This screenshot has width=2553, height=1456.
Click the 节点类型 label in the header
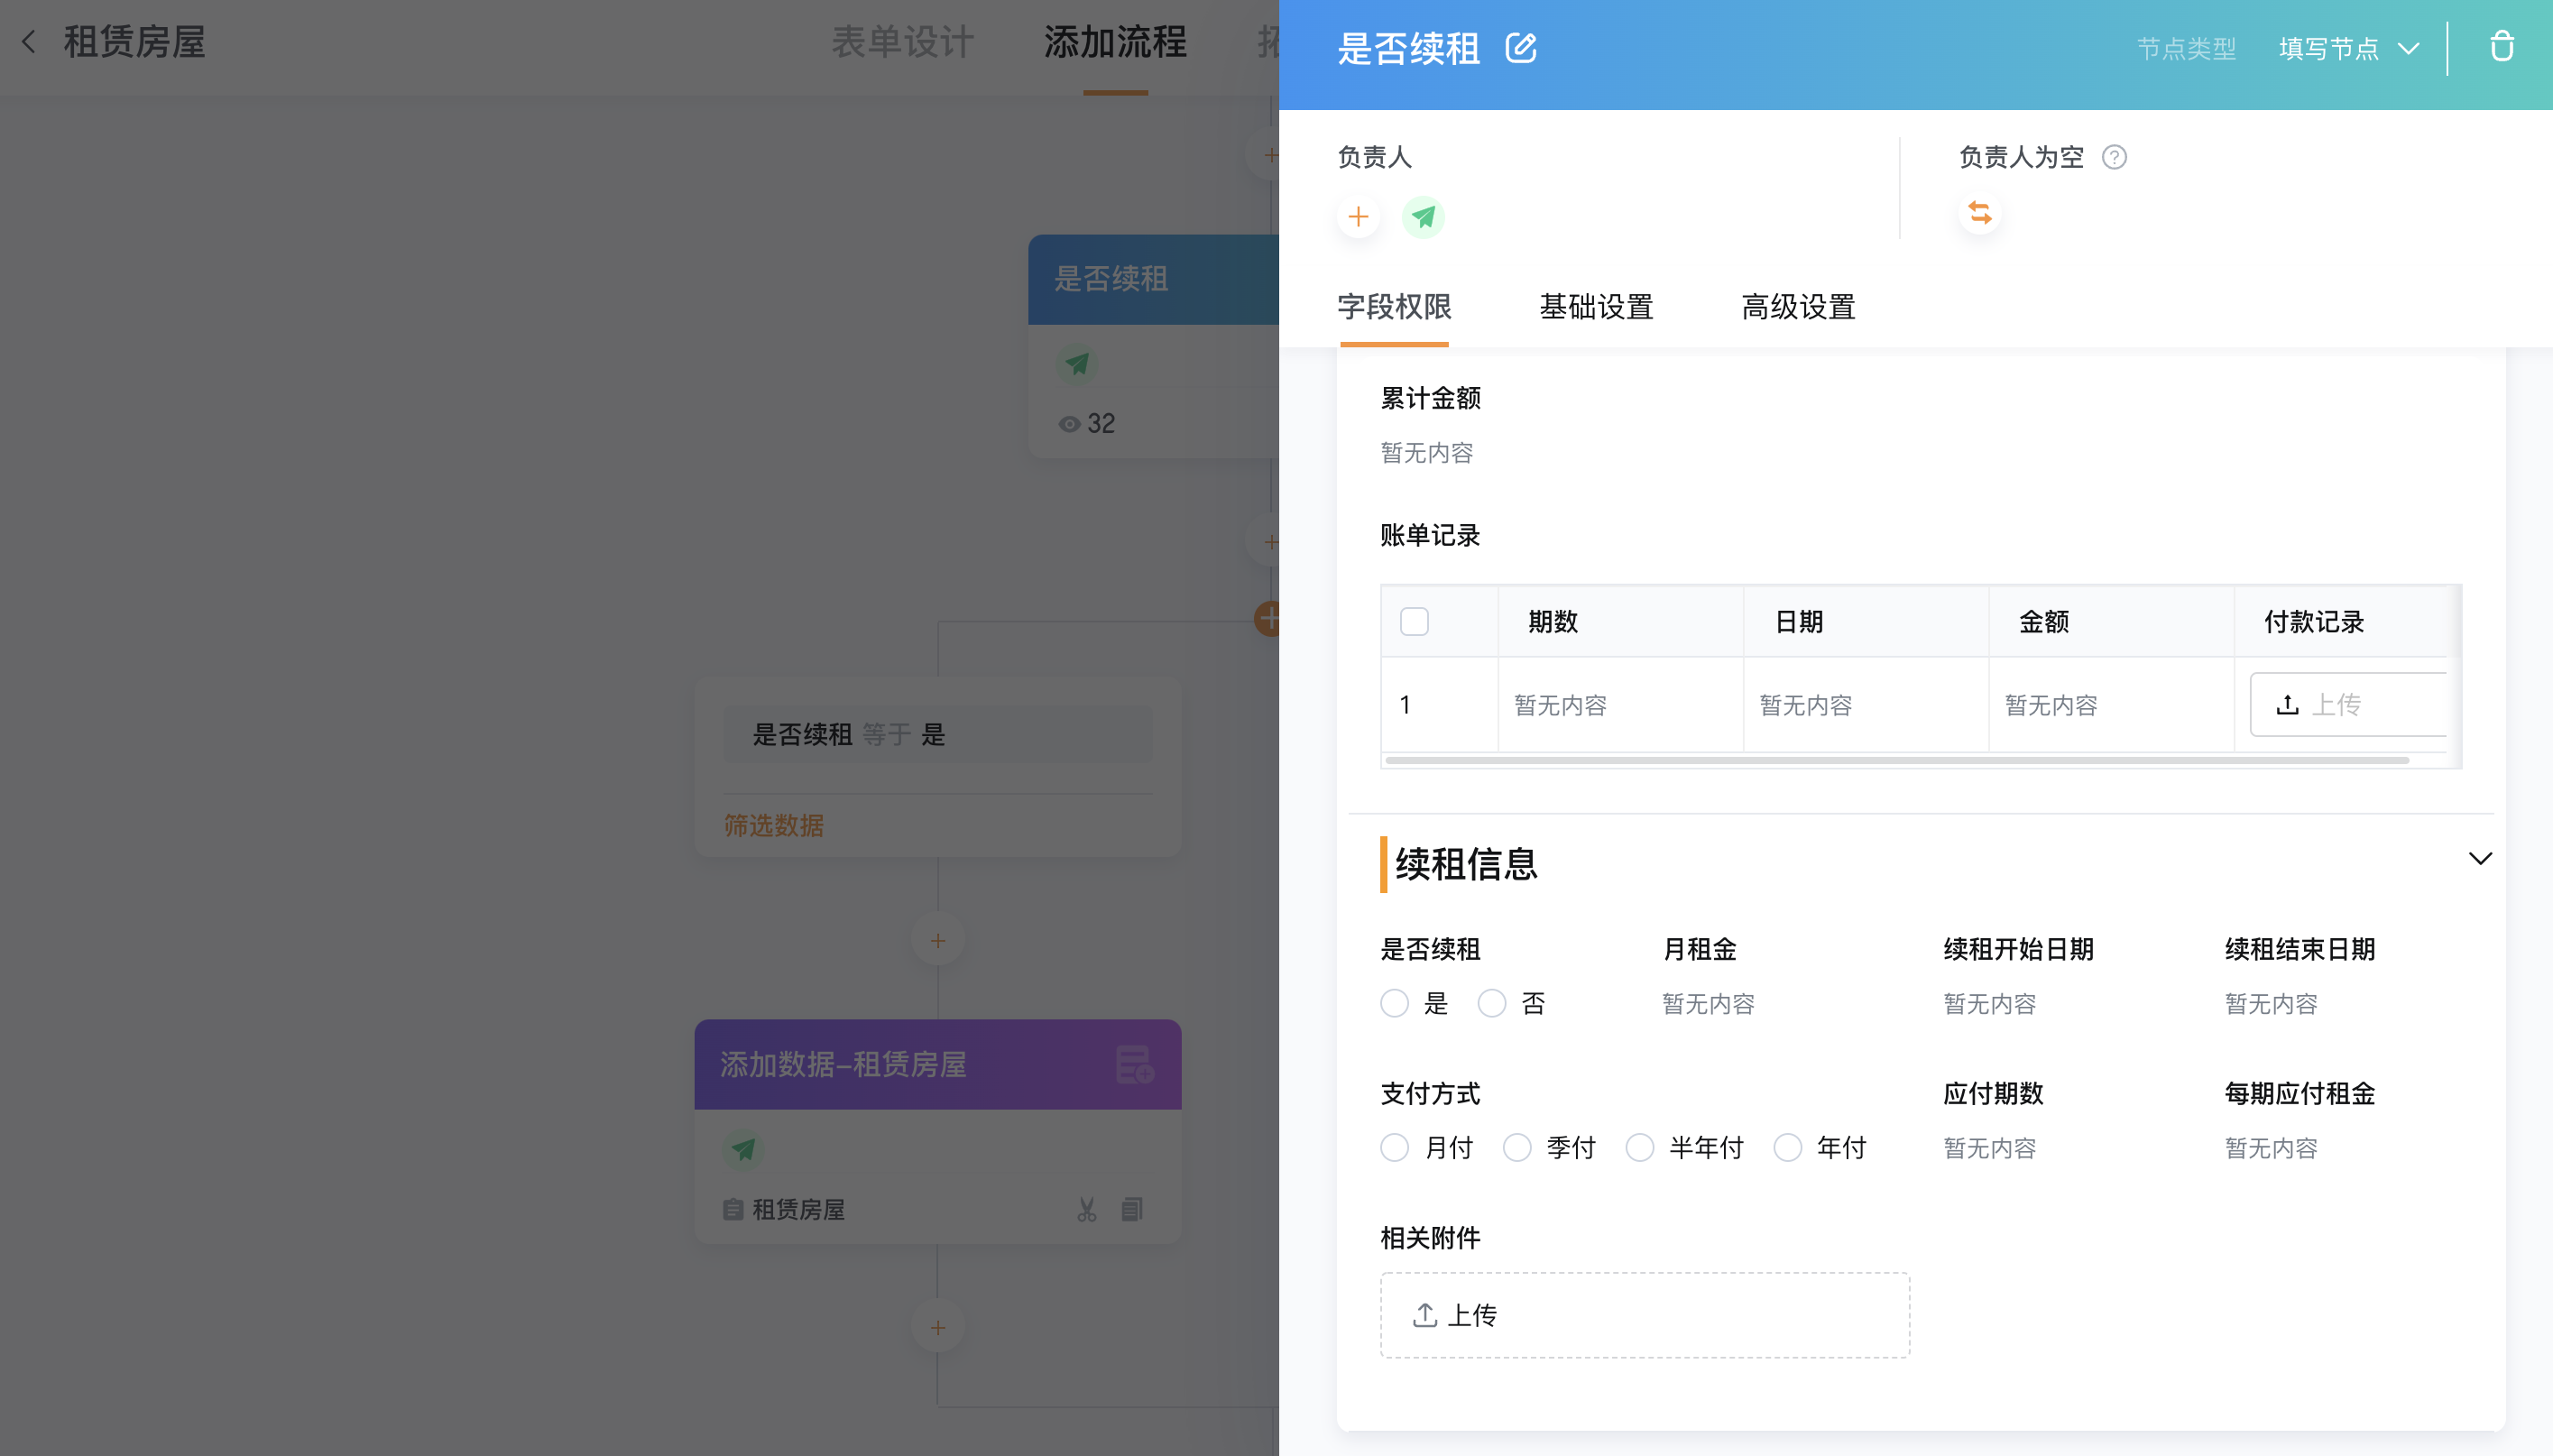pyautogui.click(x=2186, y=49)
